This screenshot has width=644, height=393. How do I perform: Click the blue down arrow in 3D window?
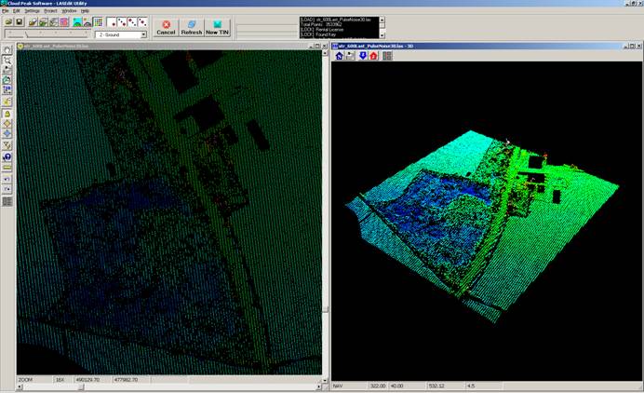(362, 56)
